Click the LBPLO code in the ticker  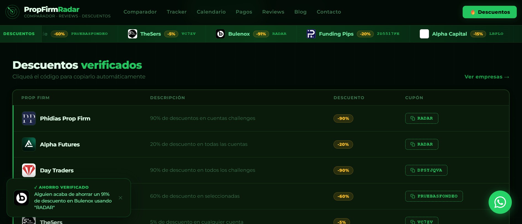click(496, 34)
